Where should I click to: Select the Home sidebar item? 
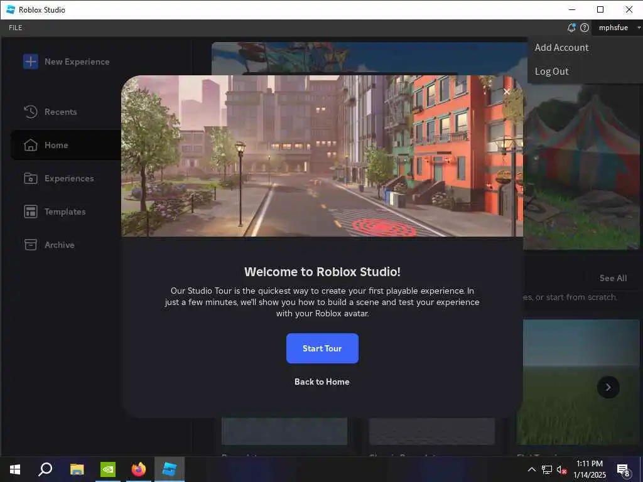[66, 145]
